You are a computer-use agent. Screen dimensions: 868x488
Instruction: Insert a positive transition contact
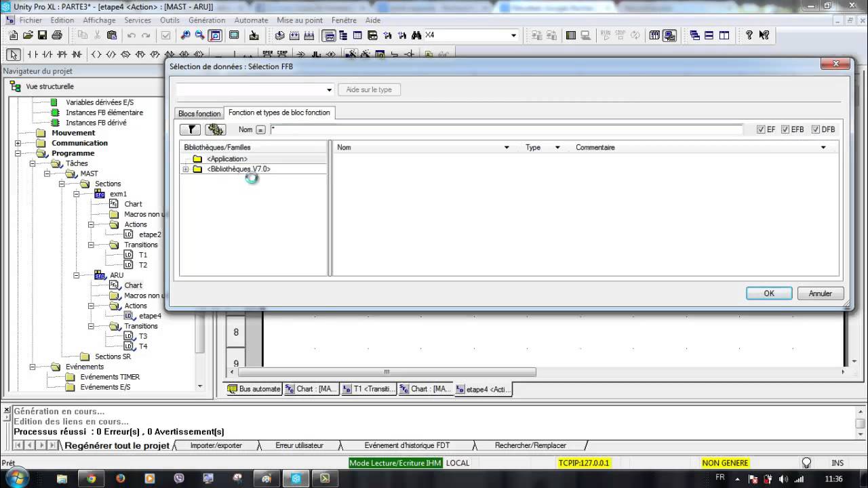click(x=62, y=54)
